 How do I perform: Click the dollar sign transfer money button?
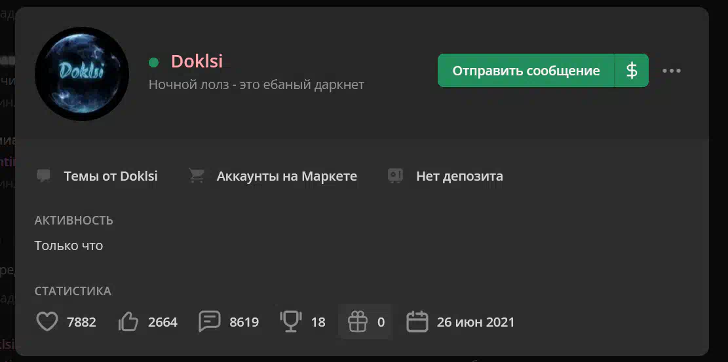click(x=632, y=71)
